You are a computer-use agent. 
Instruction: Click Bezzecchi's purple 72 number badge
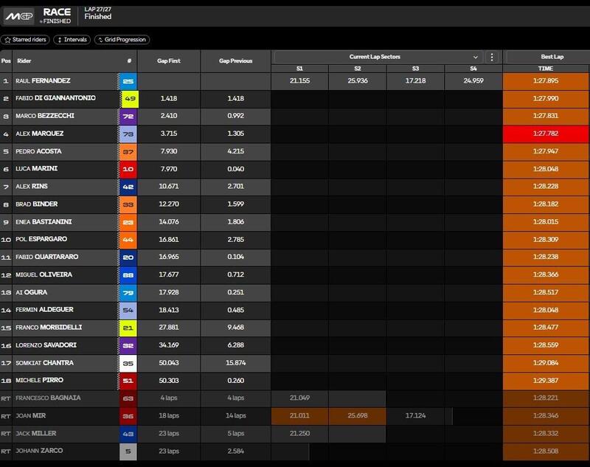coord(128,116)
